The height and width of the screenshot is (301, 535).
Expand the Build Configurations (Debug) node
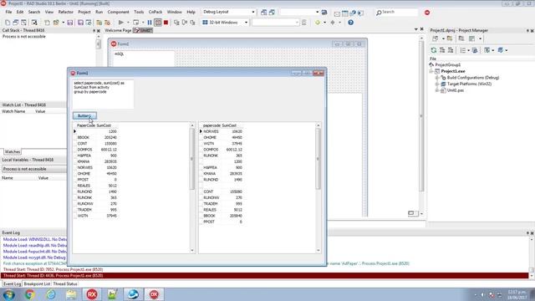point(436,78)
